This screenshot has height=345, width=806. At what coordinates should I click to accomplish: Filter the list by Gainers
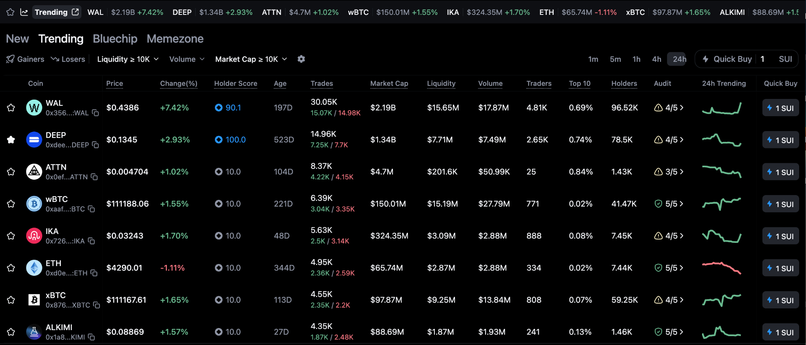pos(25,59)
